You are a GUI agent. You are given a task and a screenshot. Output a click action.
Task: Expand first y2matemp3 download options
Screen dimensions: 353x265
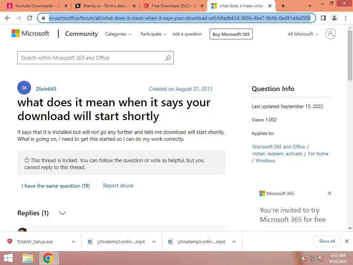click(154, 242)
